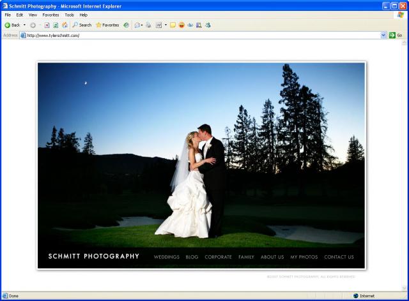This screenshot has width=409, height=301.
Task: Click the History icon in toolbar
Action: click(126, 25)
